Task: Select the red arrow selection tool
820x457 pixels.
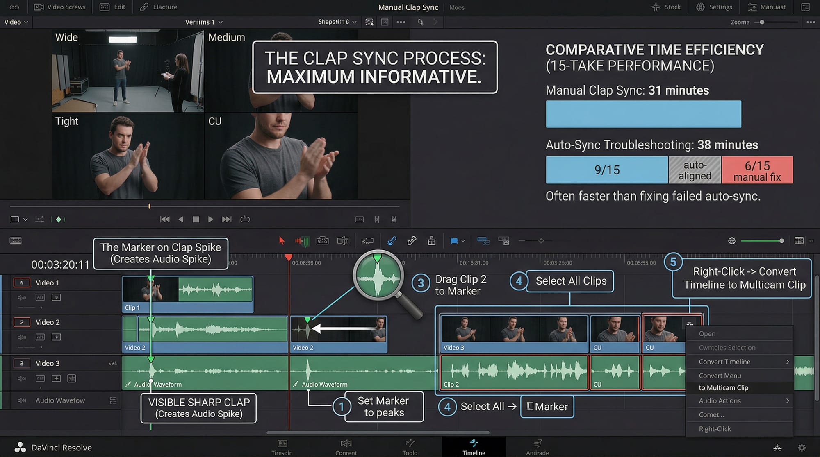Action: (281, 241)
